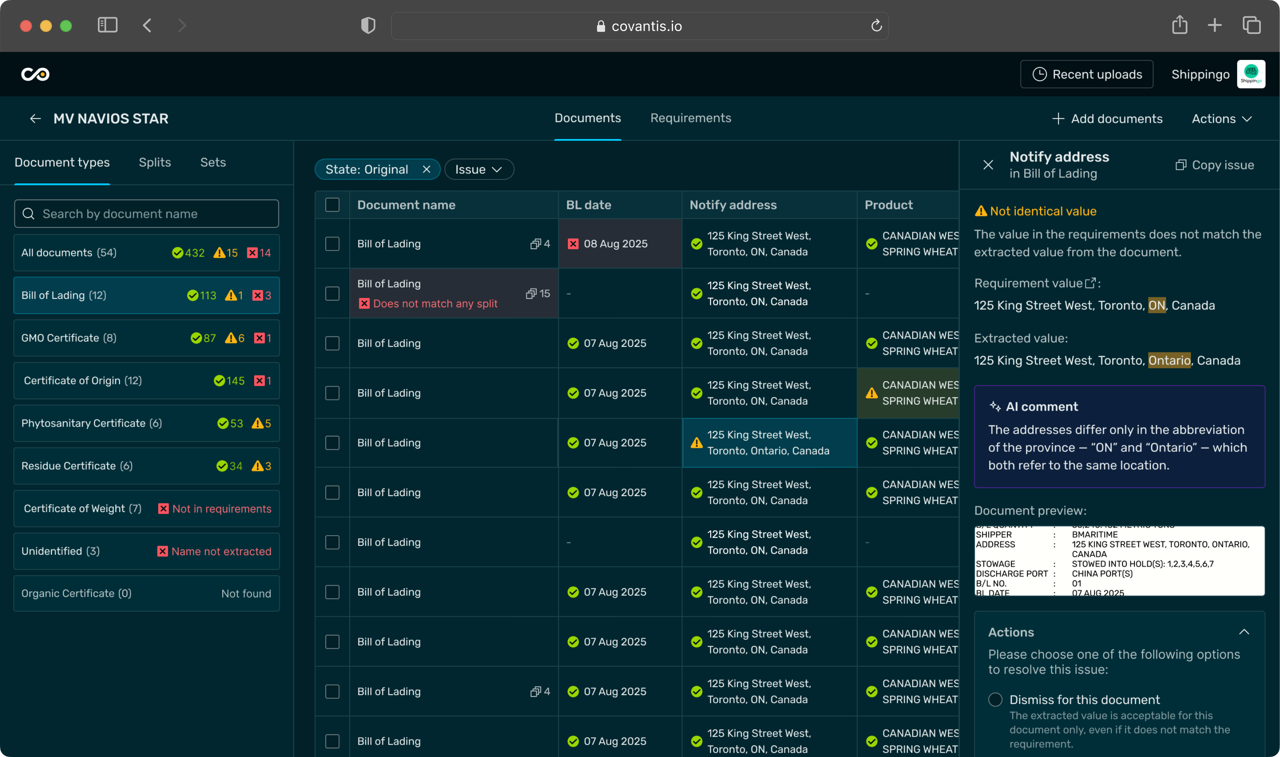Close the Notify address side panel

tap(988, 165)
